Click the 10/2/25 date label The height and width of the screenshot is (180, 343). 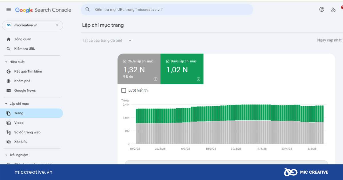click(135, 149)
